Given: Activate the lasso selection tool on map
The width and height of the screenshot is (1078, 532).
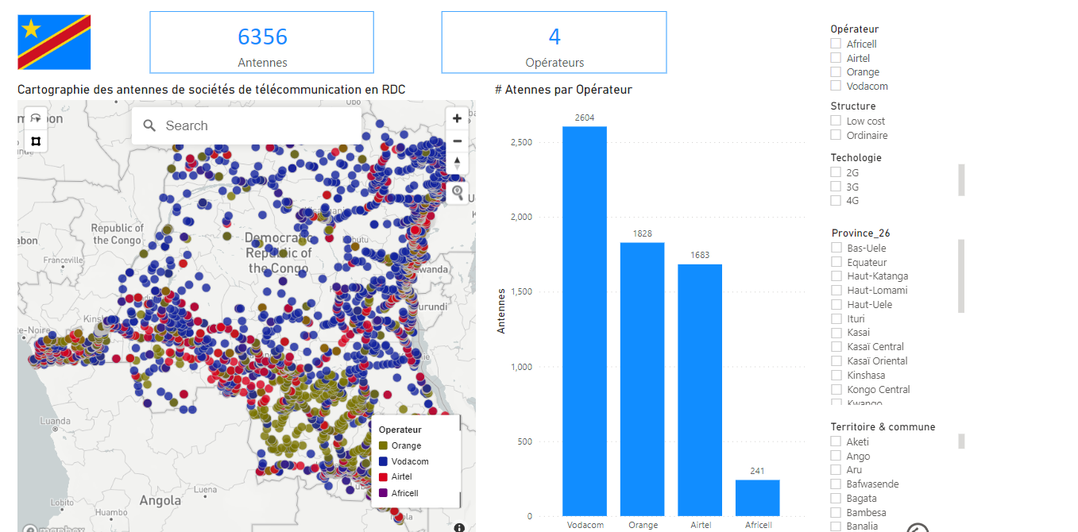Looking at the screenshot, I should (35, 118).
